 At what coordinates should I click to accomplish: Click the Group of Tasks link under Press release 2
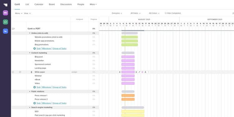click(x=59, y=103)
